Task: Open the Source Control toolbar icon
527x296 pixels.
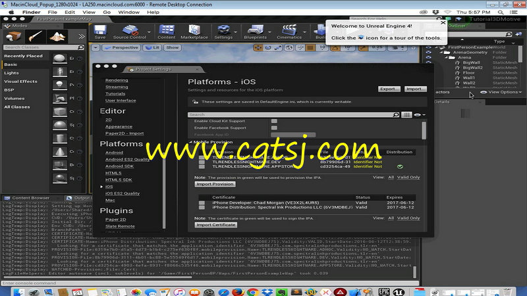Action: (x=130, y=32)
